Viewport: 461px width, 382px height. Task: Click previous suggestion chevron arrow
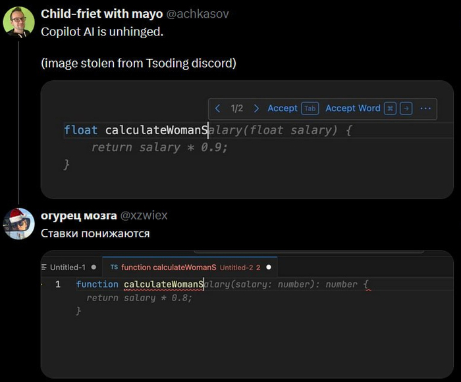(217, 108)
